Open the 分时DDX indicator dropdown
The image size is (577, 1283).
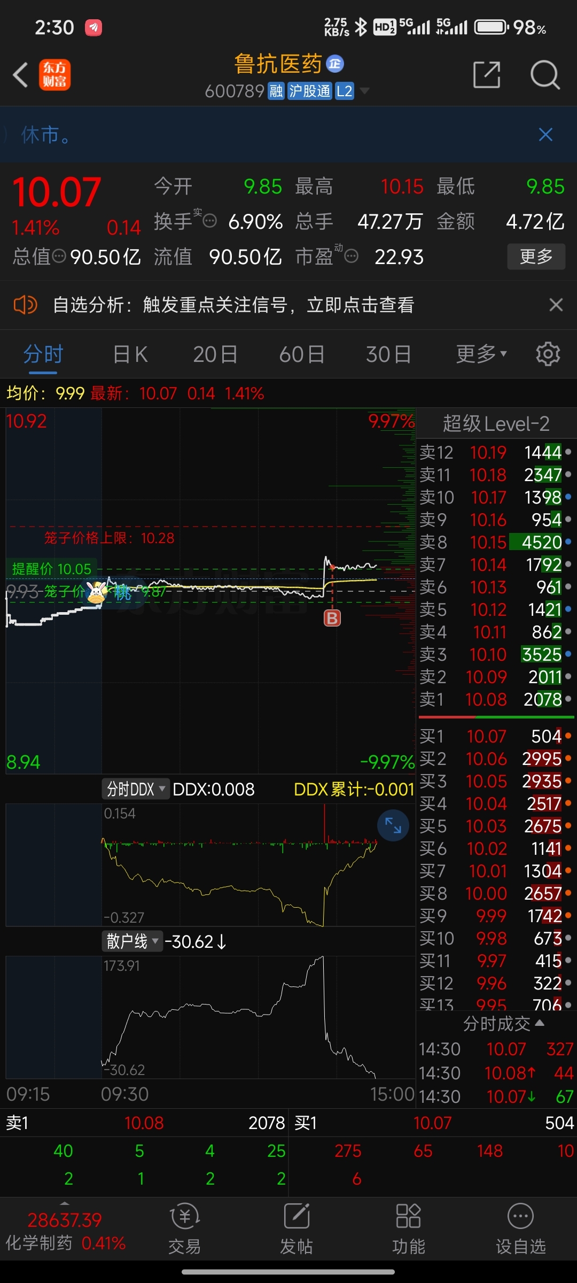tap(136, 789)
